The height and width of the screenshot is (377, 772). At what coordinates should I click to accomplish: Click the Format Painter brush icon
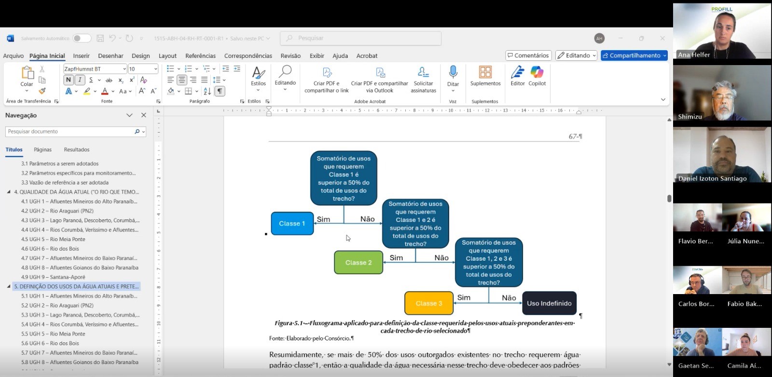click(x=42, y=91)
